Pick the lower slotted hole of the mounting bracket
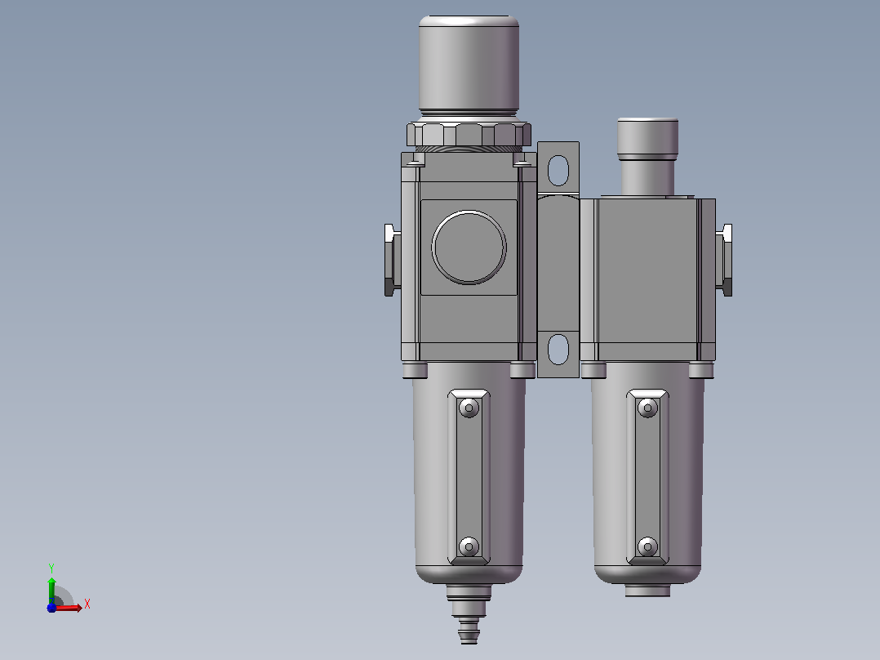 pos(558,349)
